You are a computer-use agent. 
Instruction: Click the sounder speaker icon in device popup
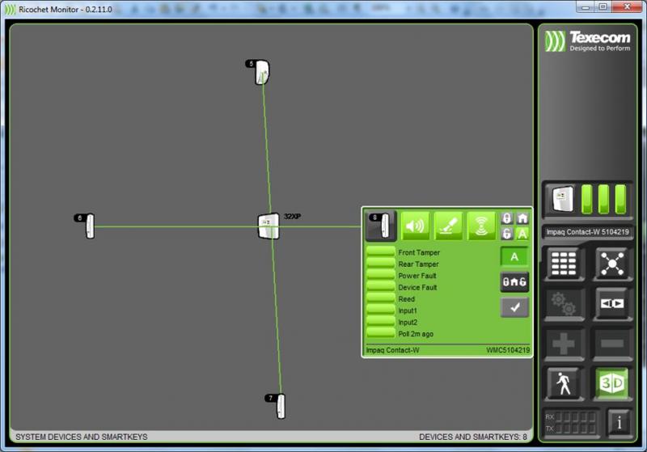[416, 226]
